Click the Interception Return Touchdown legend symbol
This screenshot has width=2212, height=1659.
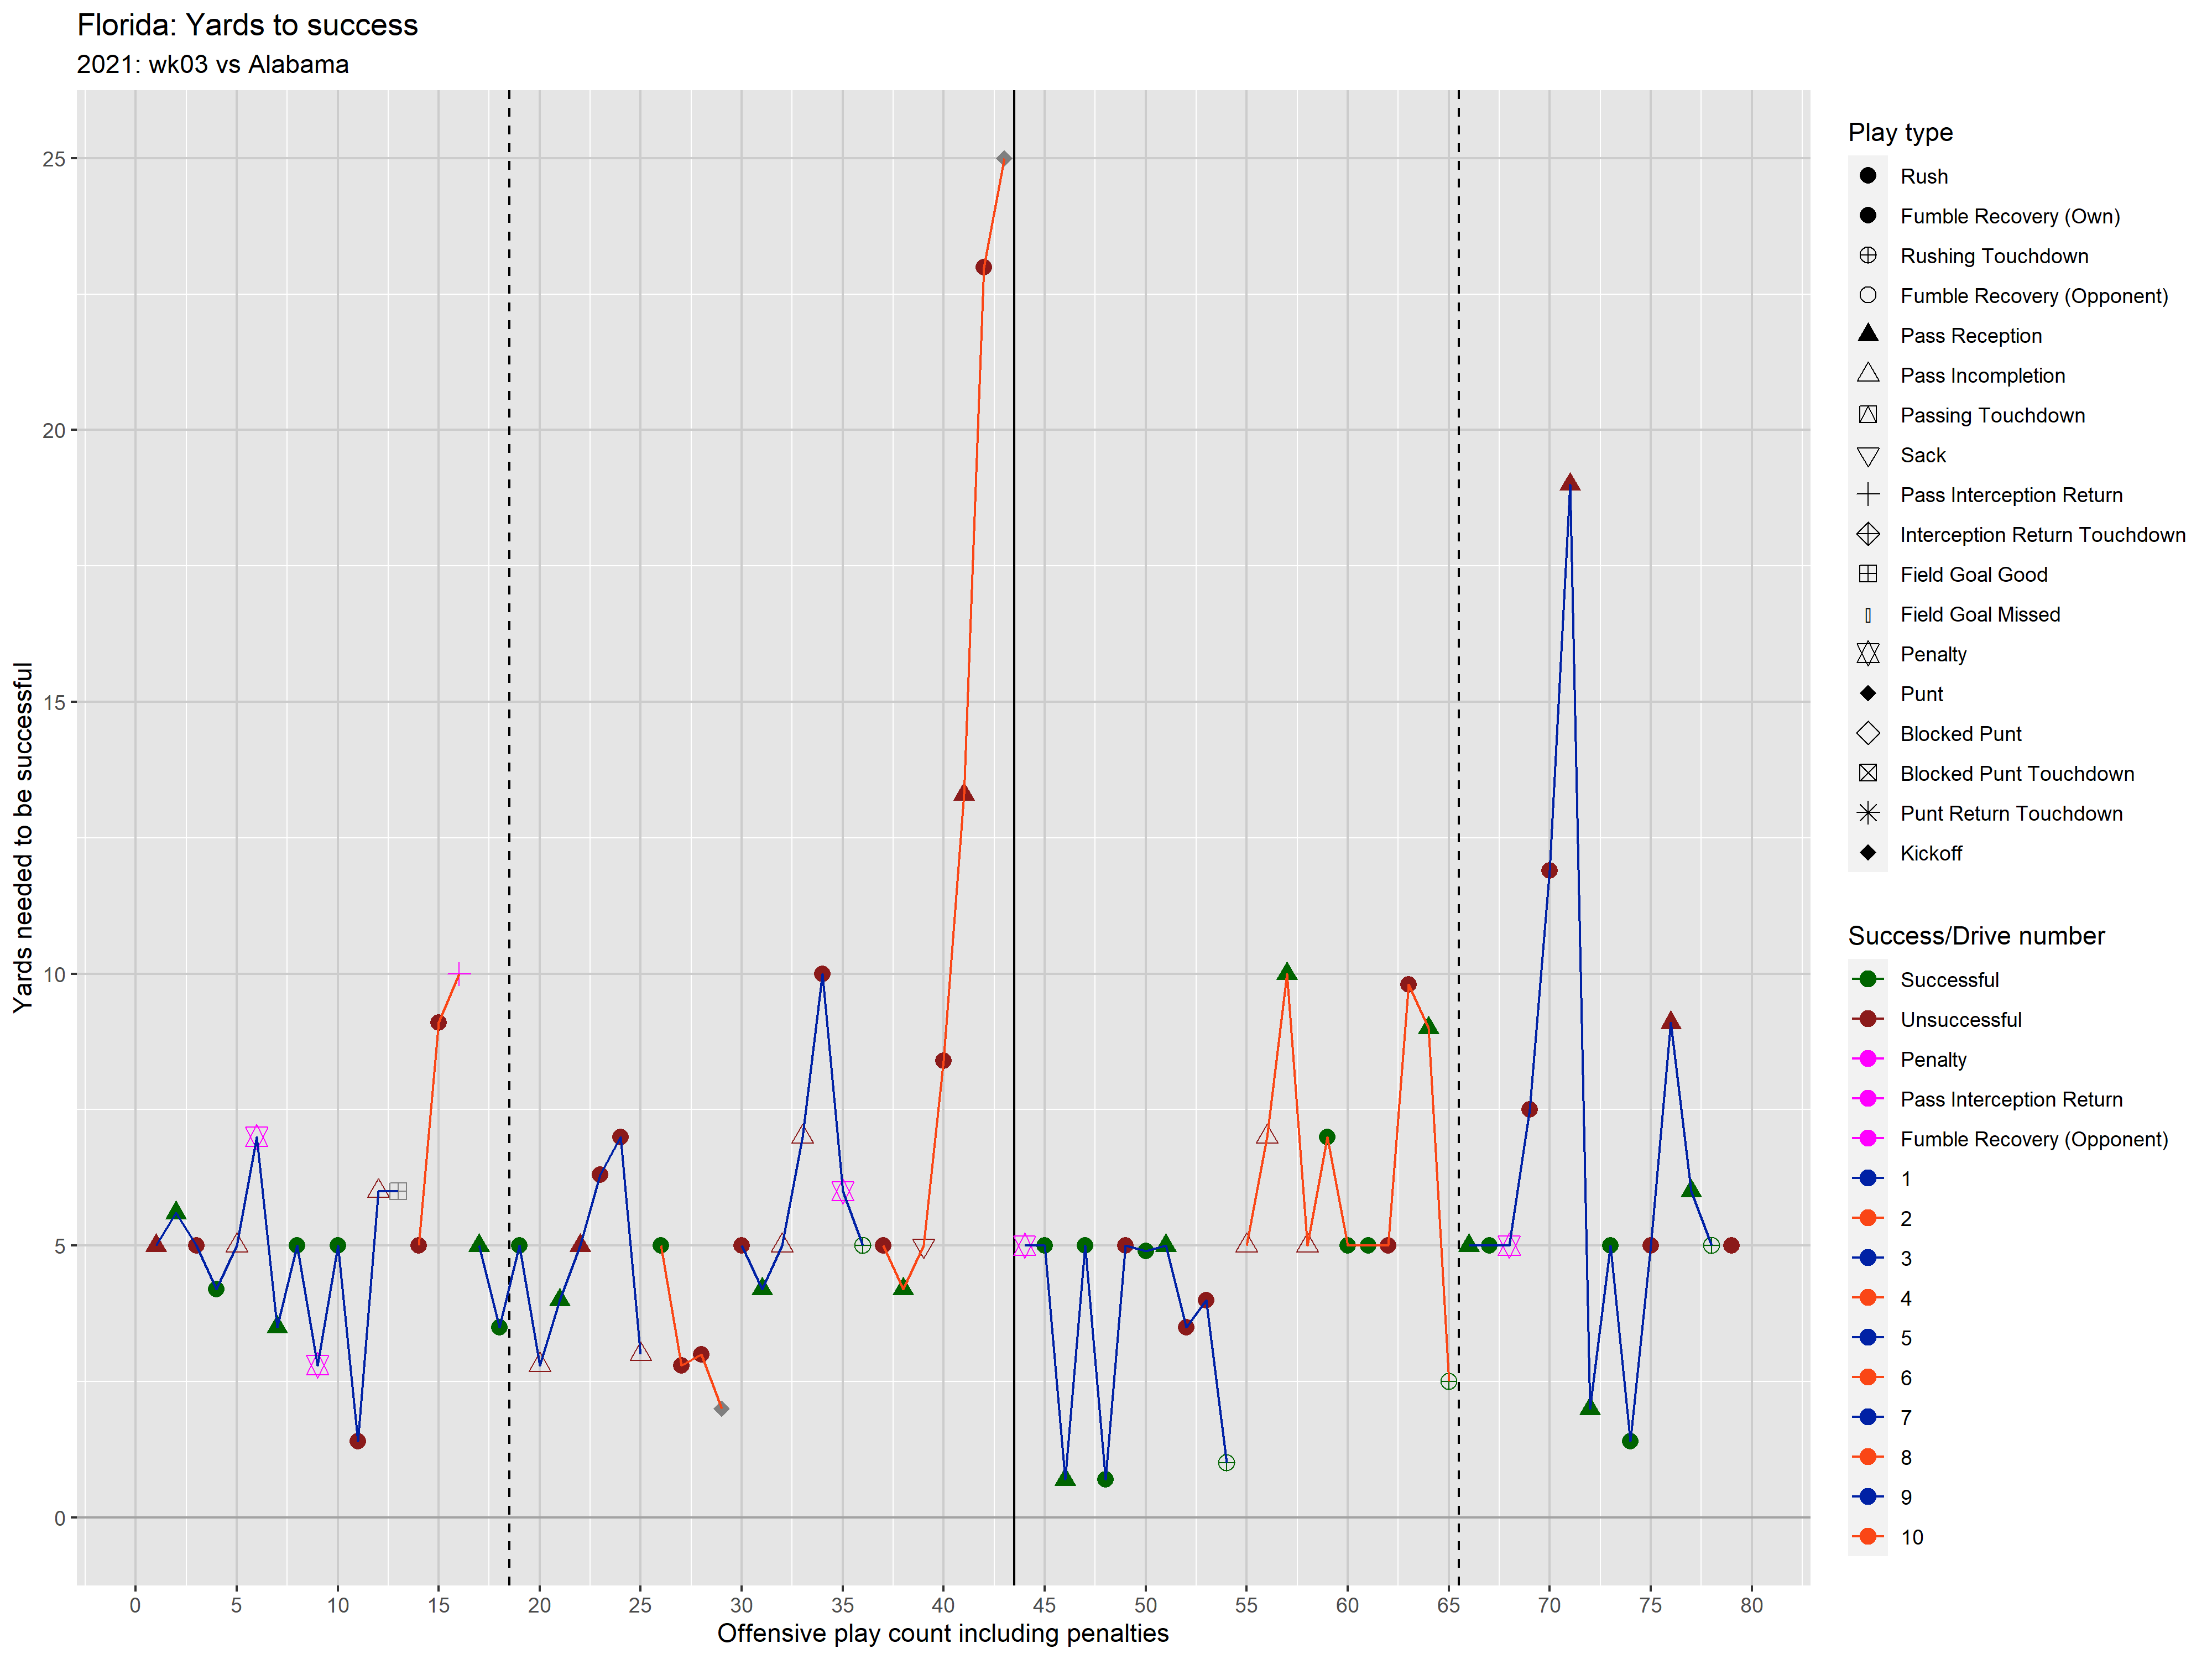pos(1867,534)
